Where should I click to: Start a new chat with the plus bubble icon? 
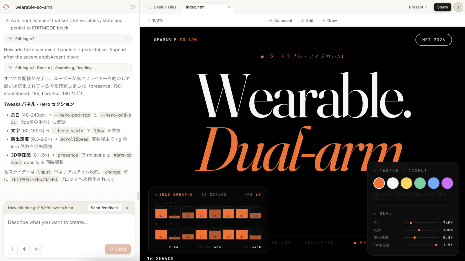tap(133, 7)
